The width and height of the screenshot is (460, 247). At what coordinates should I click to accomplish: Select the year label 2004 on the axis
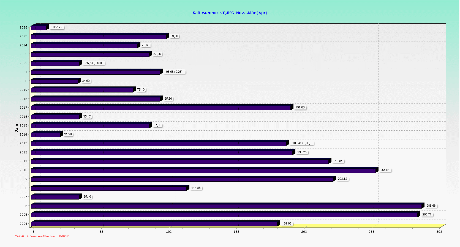23,224
